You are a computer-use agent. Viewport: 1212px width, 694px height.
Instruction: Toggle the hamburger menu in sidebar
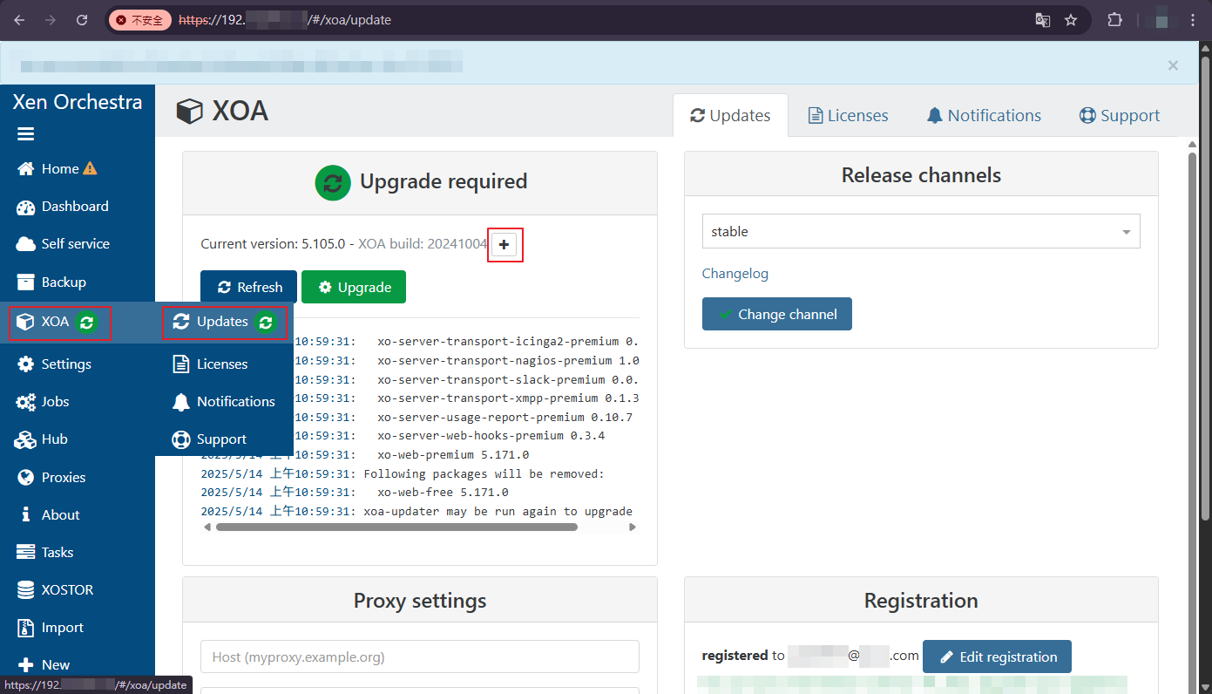pyautogui.click(x=25, y=134)
